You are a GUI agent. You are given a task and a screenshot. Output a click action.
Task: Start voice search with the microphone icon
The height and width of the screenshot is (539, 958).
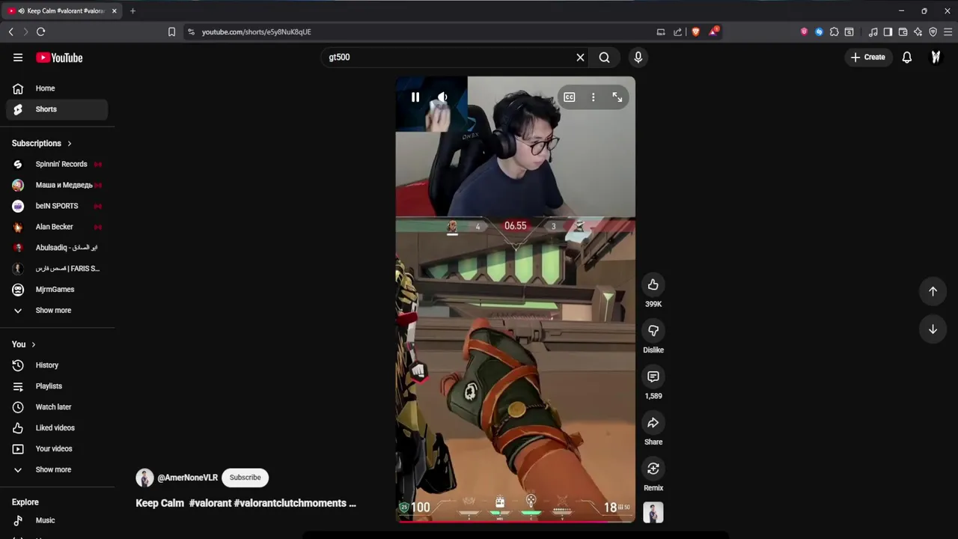coord(638,57)
